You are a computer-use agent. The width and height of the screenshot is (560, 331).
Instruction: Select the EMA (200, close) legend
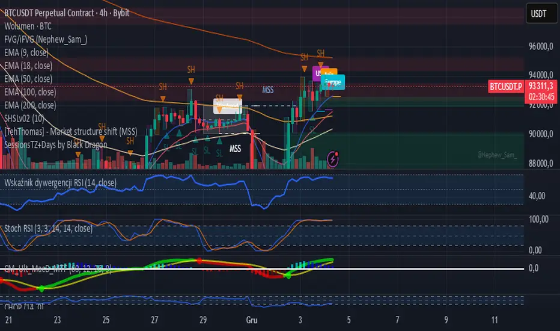click(30, 105)
